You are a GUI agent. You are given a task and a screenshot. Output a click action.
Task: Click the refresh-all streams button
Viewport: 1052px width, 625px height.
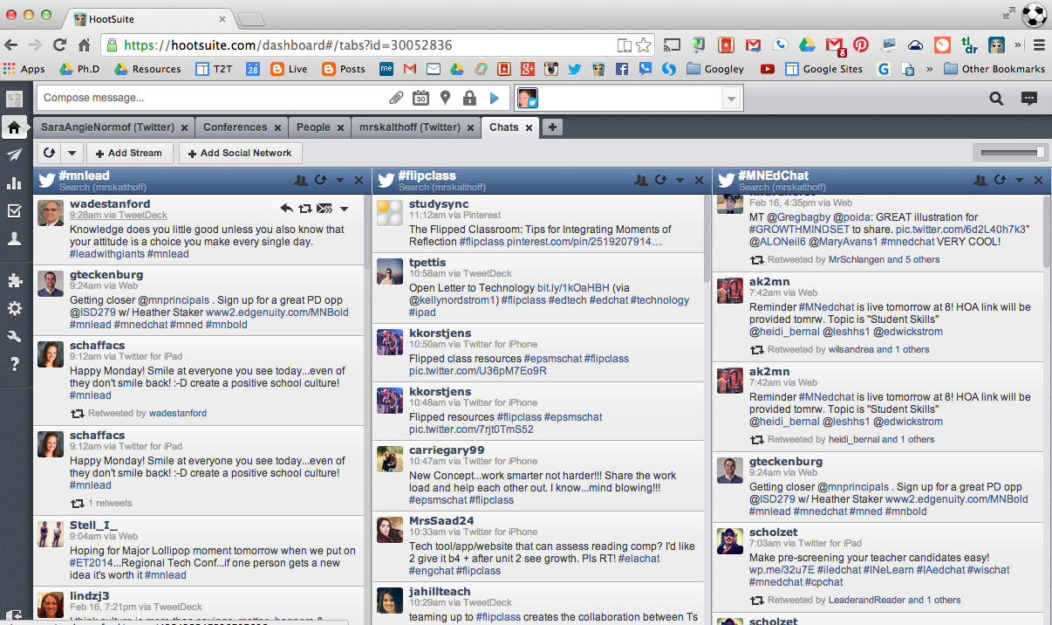(x=50, y=153)
